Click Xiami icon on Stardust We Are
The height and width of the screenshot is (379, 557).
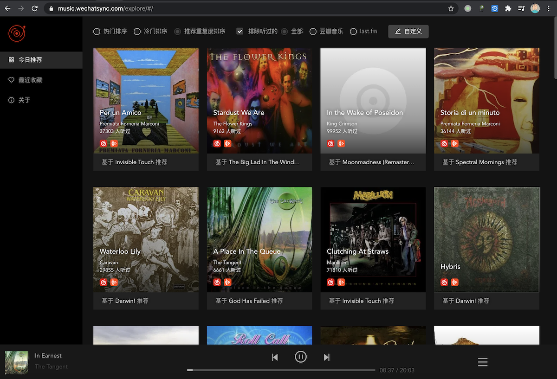[x=227, y=144]
